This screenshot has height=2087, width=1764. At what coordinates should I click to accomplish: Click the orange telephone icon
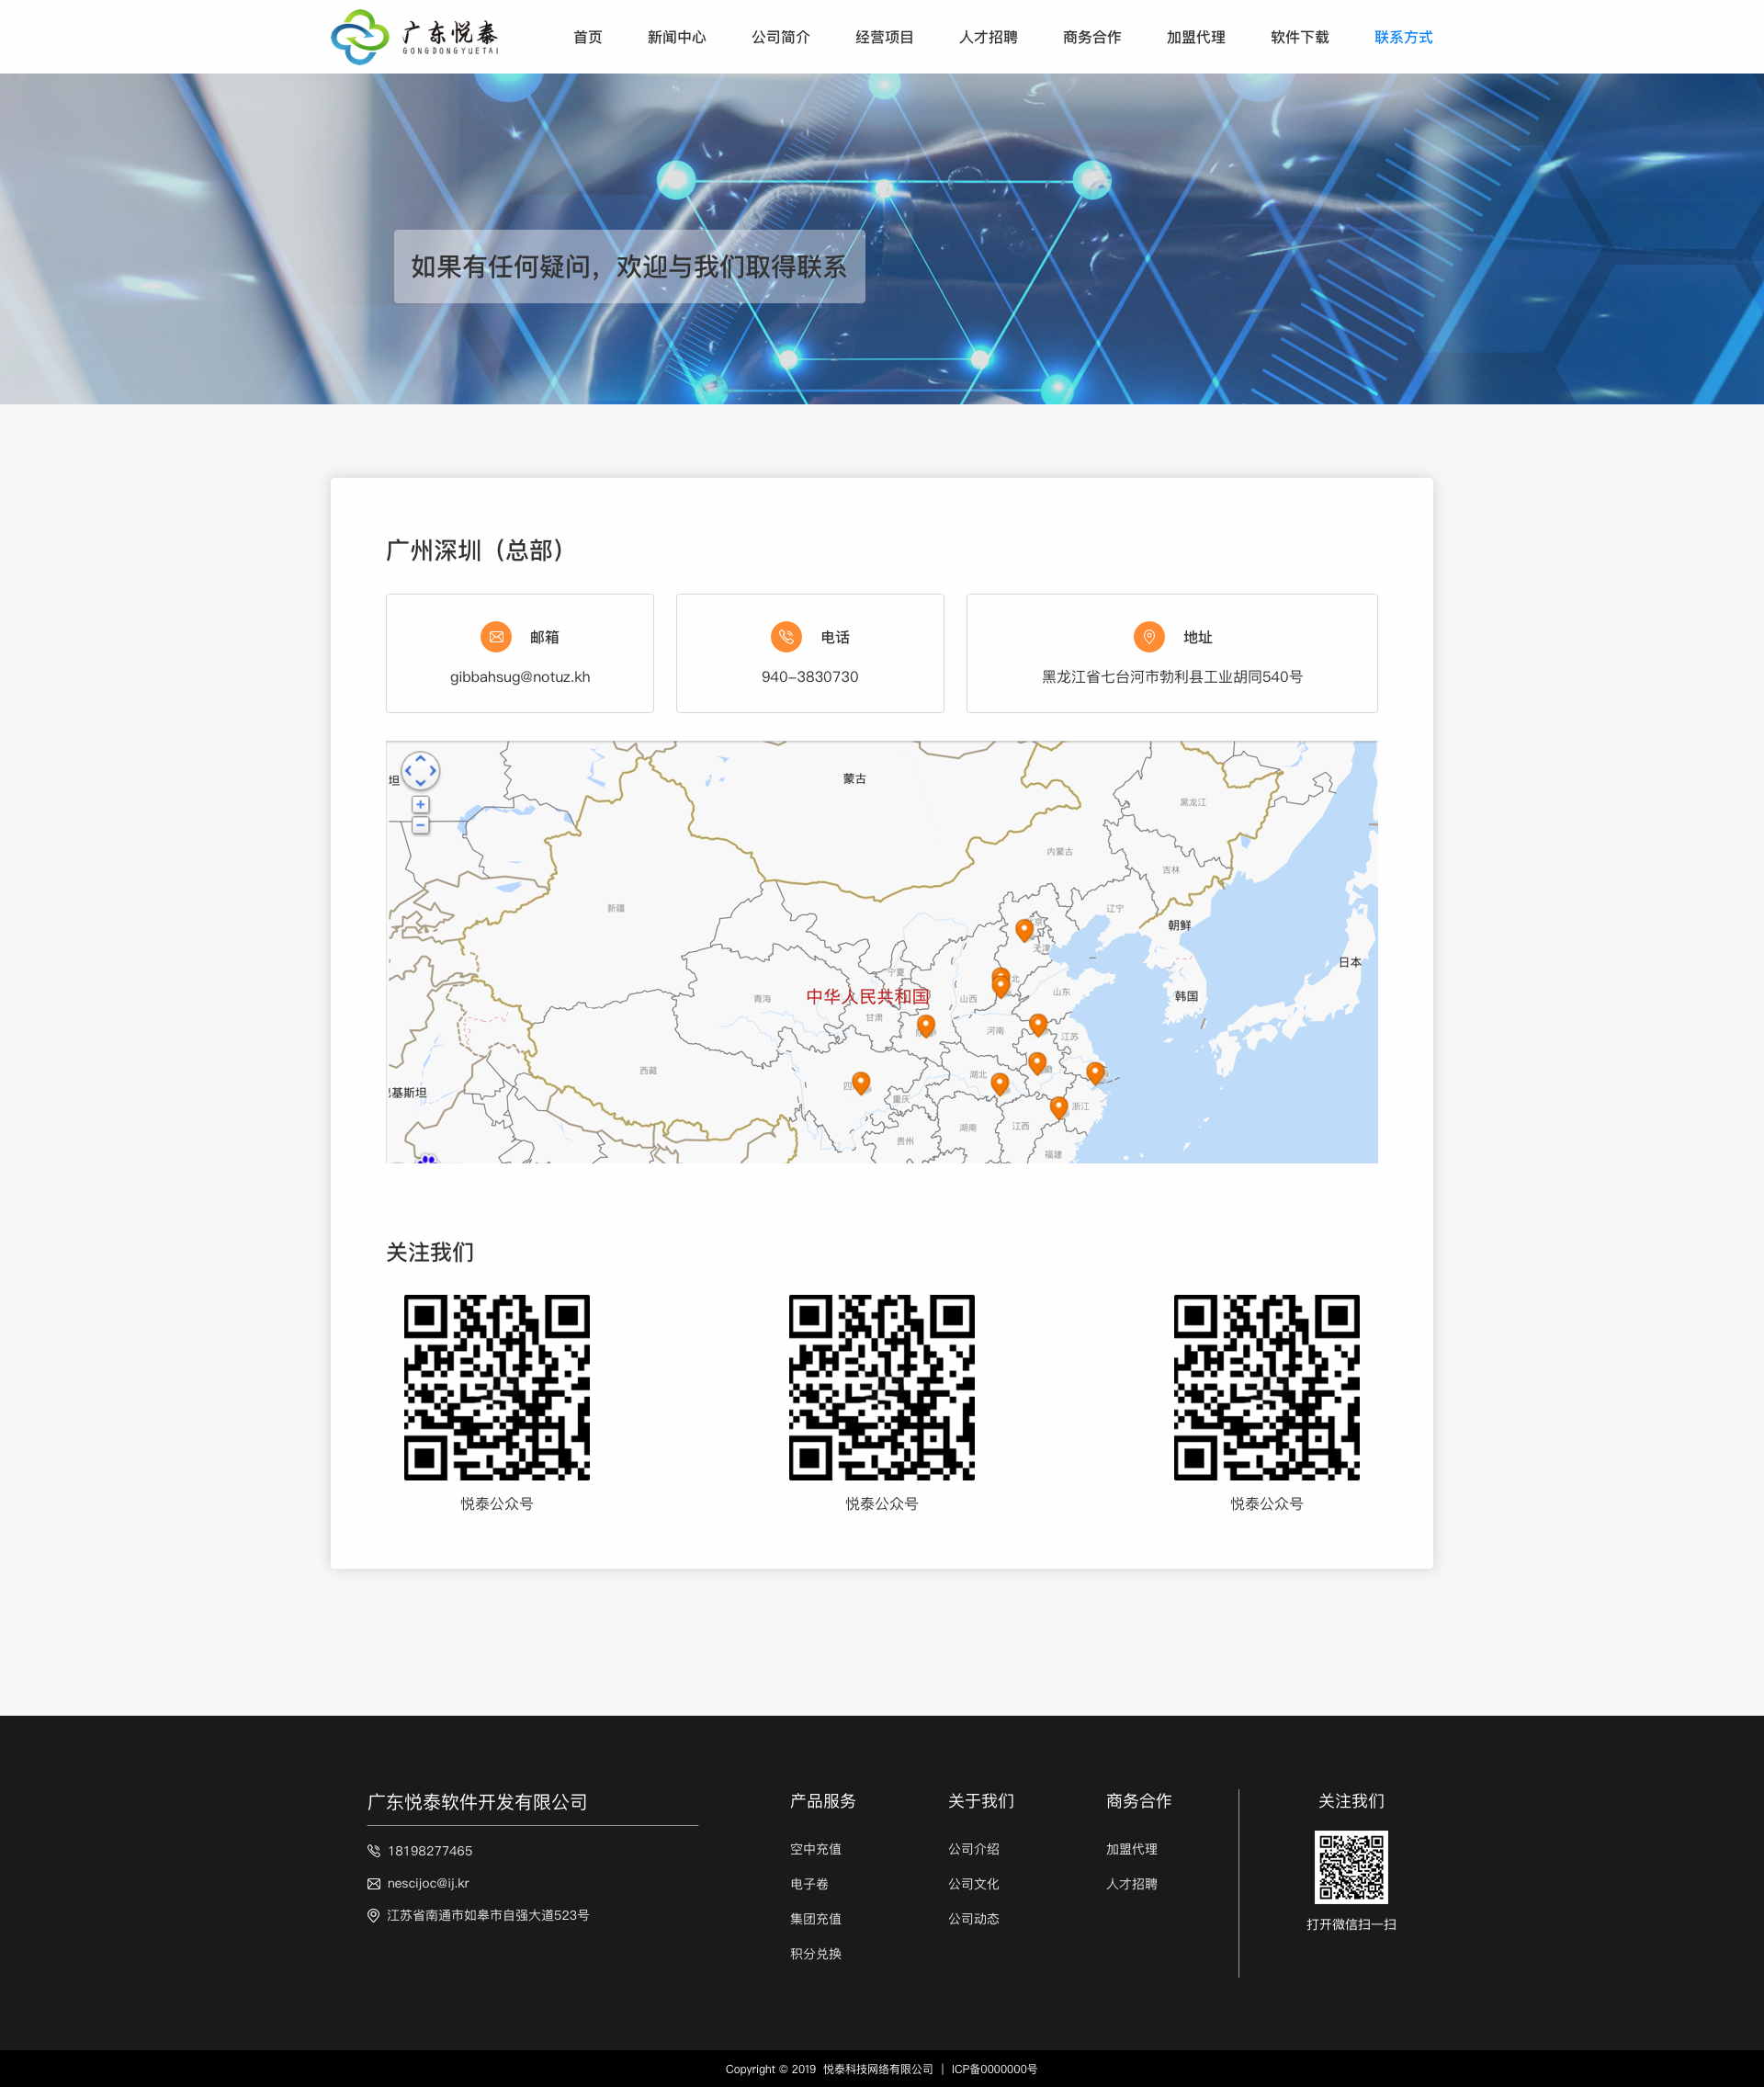pos(786,636)
